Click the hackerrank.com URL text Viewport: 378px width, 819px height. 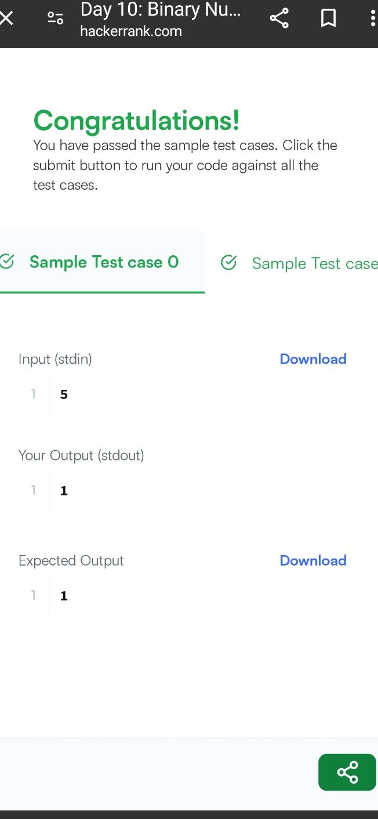coord(131,31)
